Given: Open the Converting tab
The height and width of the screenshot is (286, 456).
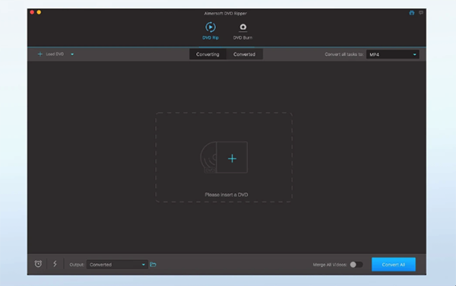Looking at the screenshot, I should point(207,55).
